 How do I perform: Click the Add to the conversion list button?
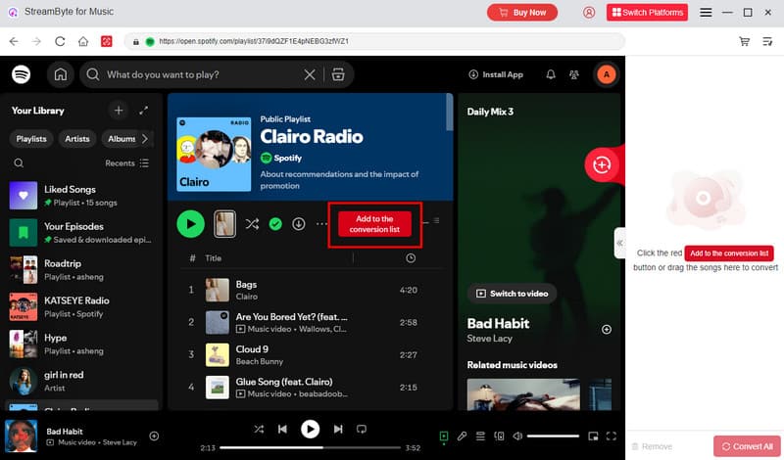[374, 224]
